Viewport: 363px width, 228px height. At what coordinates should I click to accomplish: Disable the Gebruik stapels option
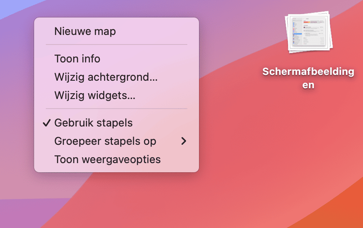pos(117,123)
